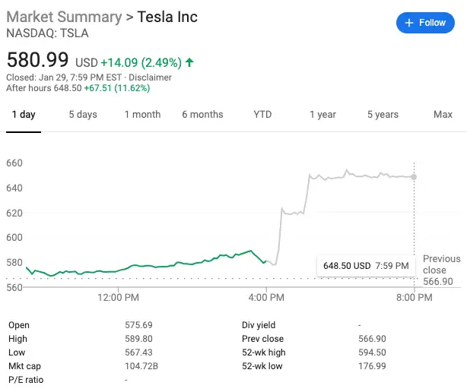Switch to the 6 months tab
This screenshot has height=392, width=467.
click(202, 115)
